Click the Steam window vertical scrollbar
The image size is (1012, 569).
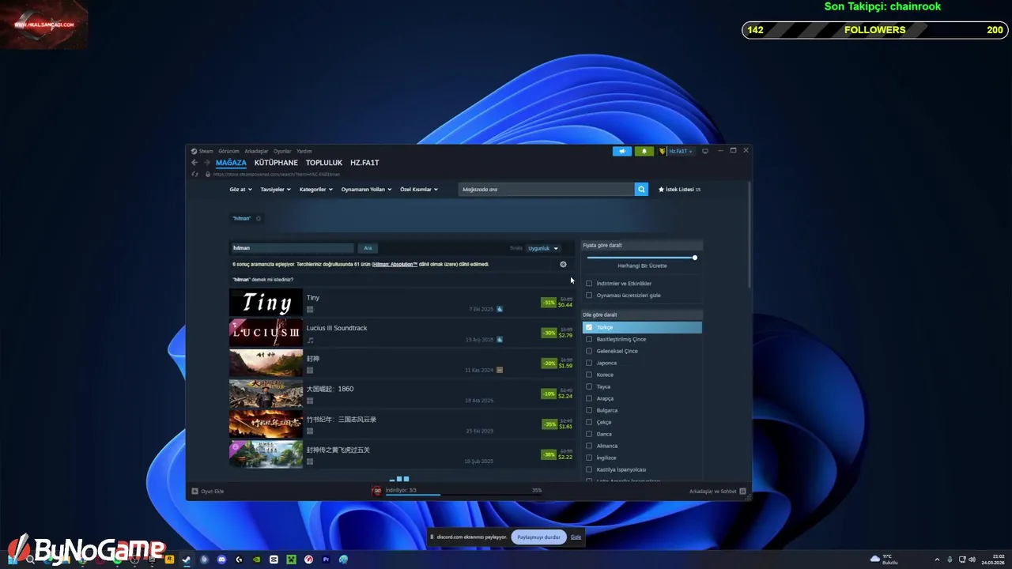749,233
